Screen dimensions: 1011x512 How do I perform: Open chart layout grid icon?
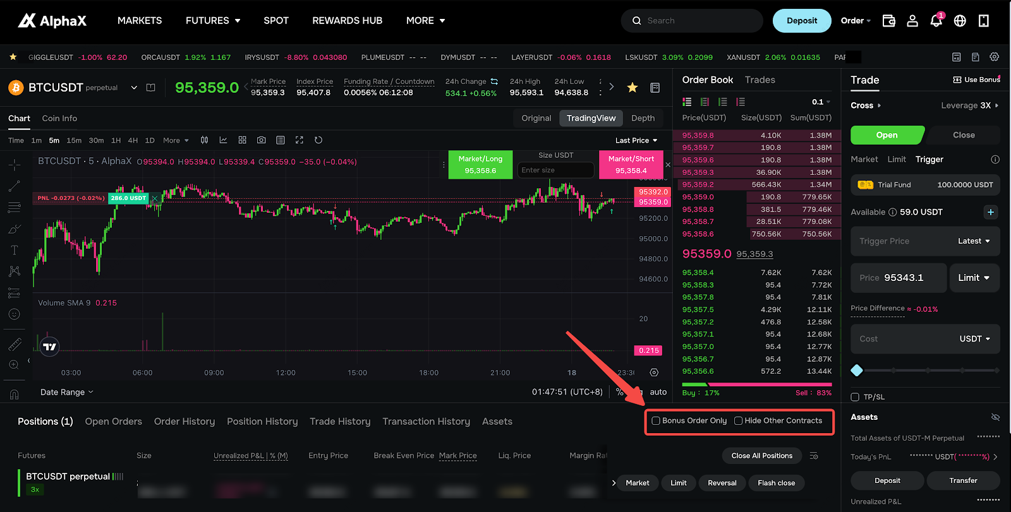pyautogui.click(x=242, y=140)
